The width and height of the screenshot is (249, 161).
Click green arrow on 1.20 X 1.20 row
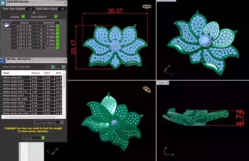58,34
